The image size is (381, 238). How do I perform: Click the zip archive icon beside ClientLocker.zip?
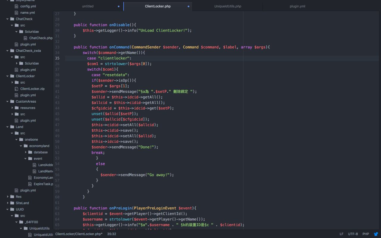click(17, 89)
